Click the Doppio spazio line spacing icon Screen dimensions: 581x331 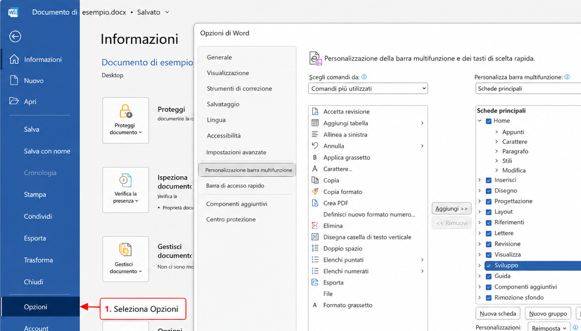315,249
